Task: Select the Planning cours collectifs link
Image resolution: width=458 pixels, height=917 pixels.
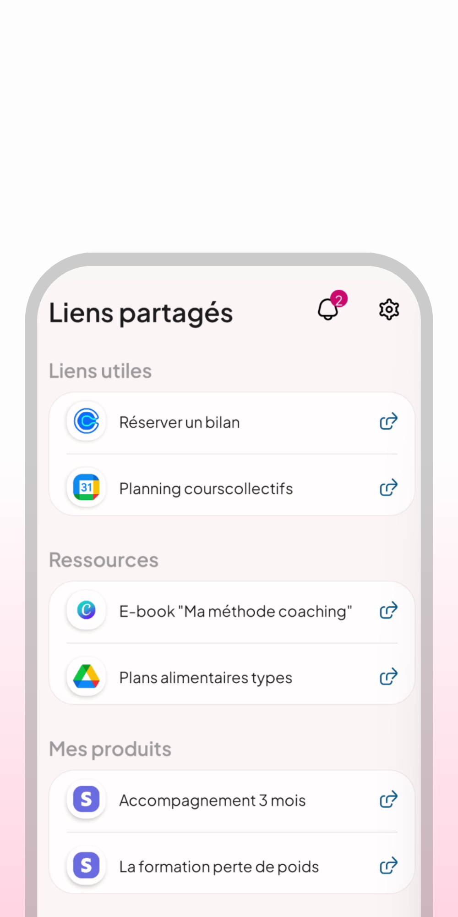Action: 232,487
